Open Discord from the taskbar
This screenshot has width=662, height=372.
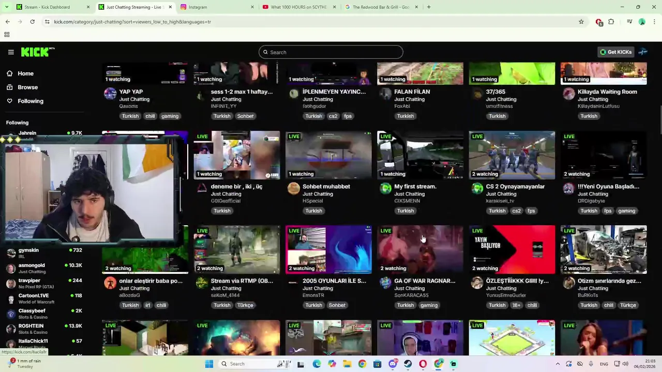pyautogui.click(x=393, y=364)
